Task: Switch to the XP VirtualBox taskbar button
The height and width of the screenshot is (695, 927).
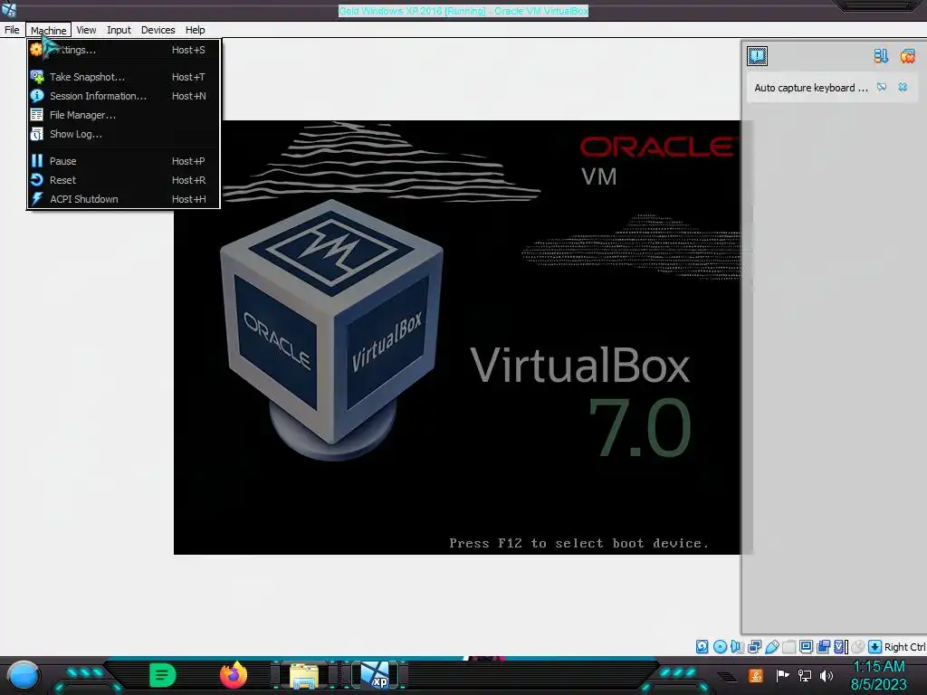Action: [x=376, y=675]
